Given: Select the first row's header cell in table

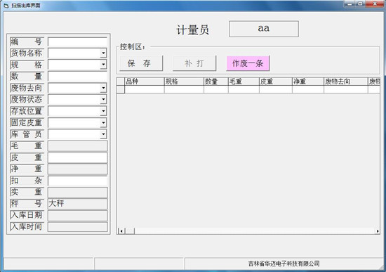Looking at the screenshot, I should (121, 89).
